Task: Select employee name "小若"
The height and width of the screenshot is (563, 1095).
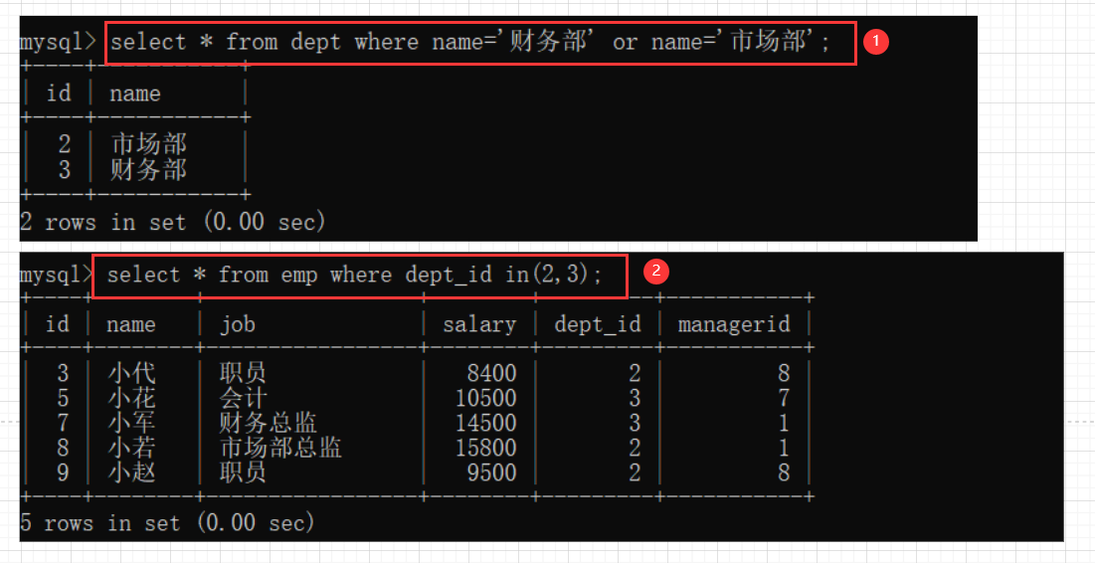Action: (131, 448)
